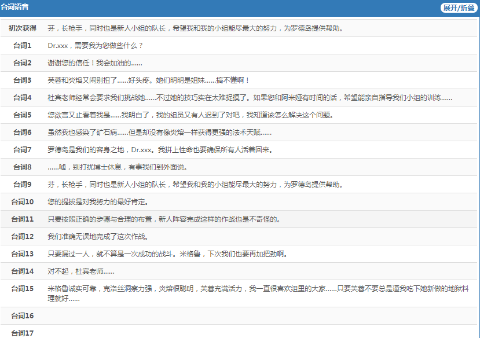Select the 台词1 label
The height and width of the screenshot is (338, 480).
[x=23, y=46]
